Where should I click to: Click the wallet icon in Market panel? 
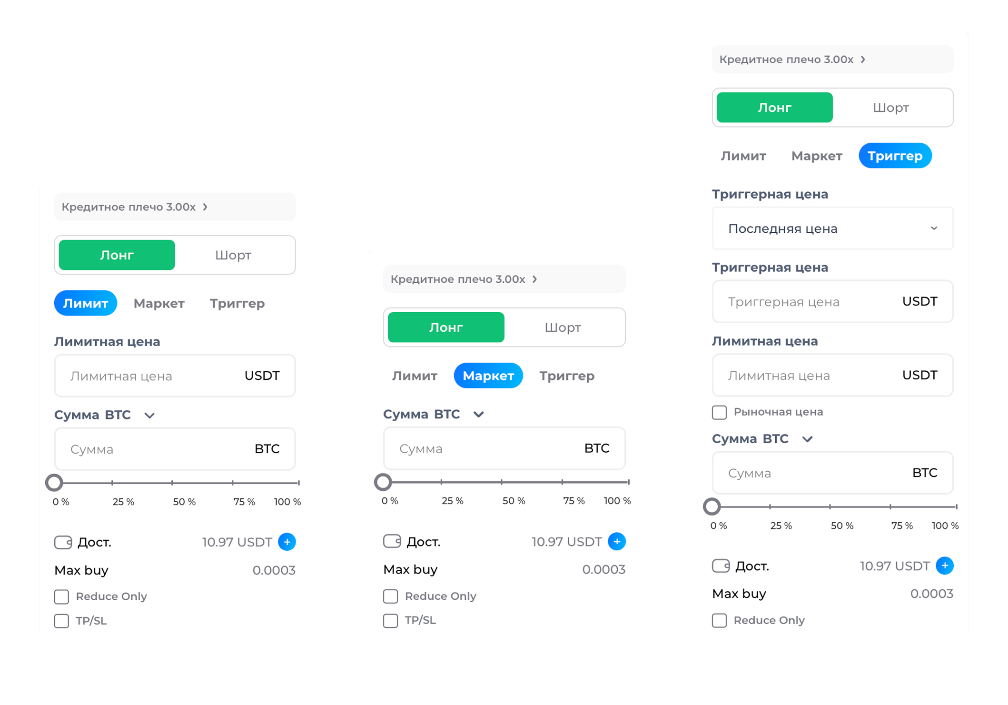[392, 541]
